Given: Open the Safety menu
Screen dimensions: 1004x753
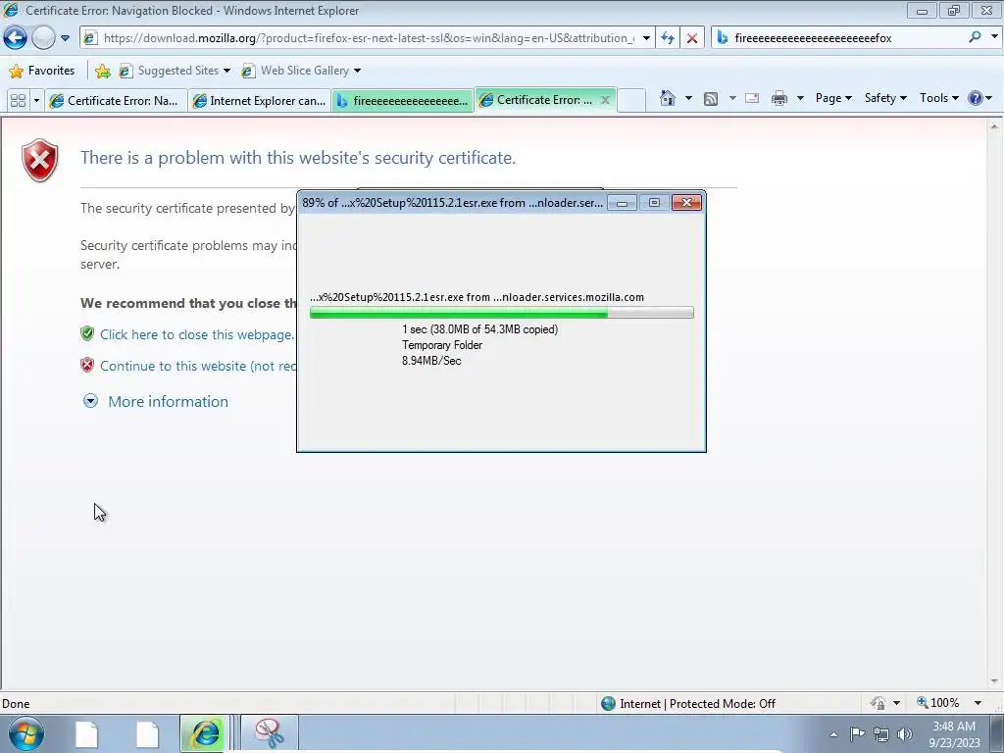Looking at the screenshot, I should click(x=885, y=98).
